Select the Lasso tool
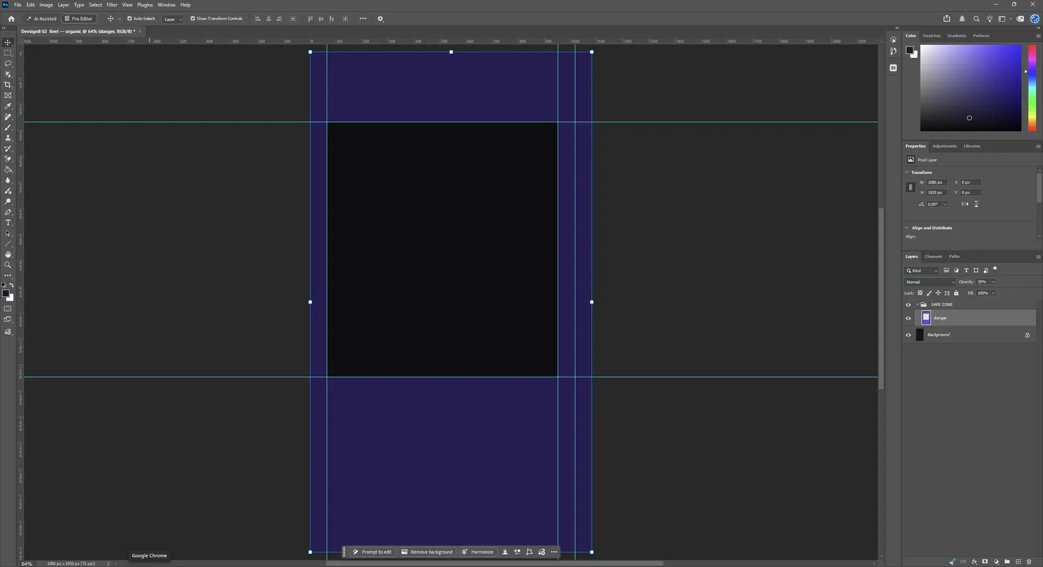 click(8, 64)
